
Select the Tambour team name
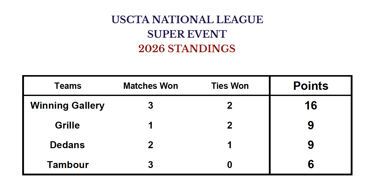click(x=68, y=165)
